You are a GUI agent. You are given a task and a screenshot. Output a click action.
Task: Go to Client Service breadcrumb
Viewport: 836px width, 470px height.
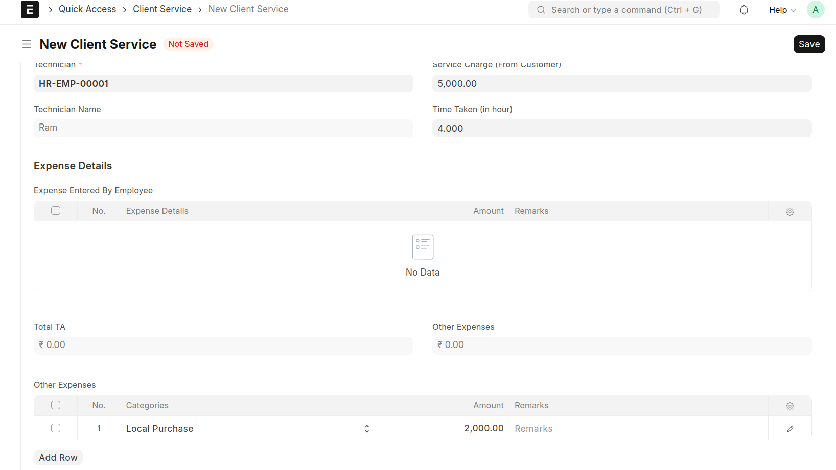[162, 9]
